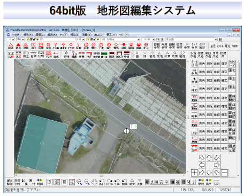Zoom out with the minus magnifier icon
This screenshot has height=196, width=244.
(87, 182)
